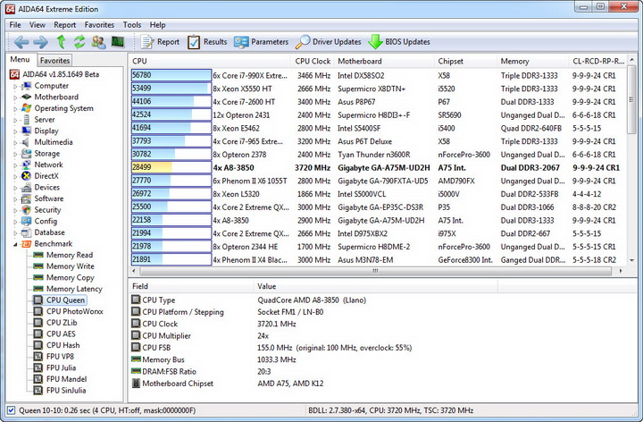
Task: Select Database tree node
Action: [49, 232]
